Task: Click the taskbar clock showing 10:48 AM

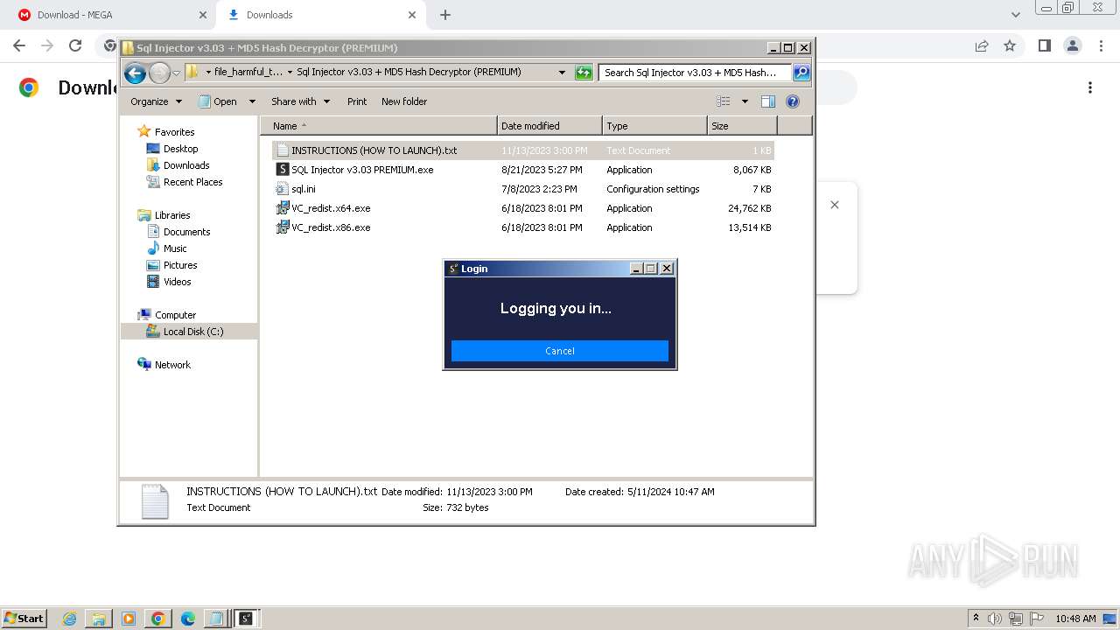Action: (x=1075, y=619)
